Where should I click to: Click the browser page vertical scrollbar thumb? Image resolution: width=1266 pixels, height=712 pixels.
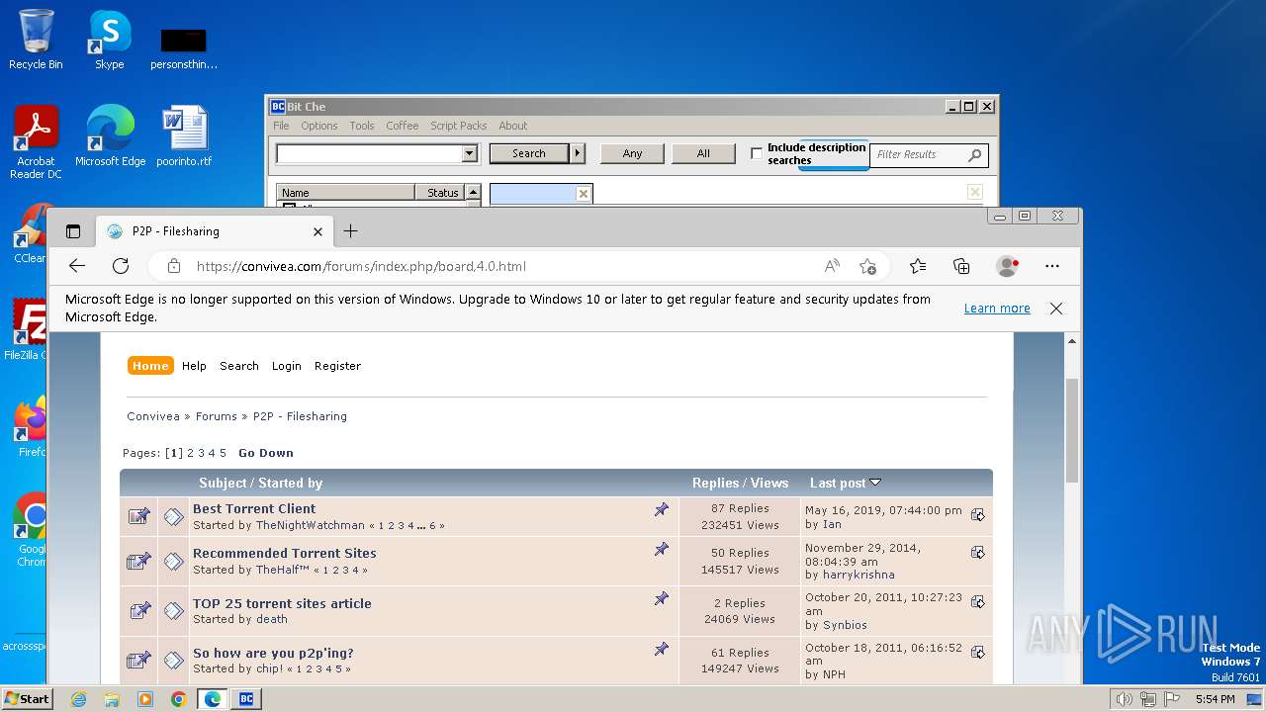coord(1071,430)
